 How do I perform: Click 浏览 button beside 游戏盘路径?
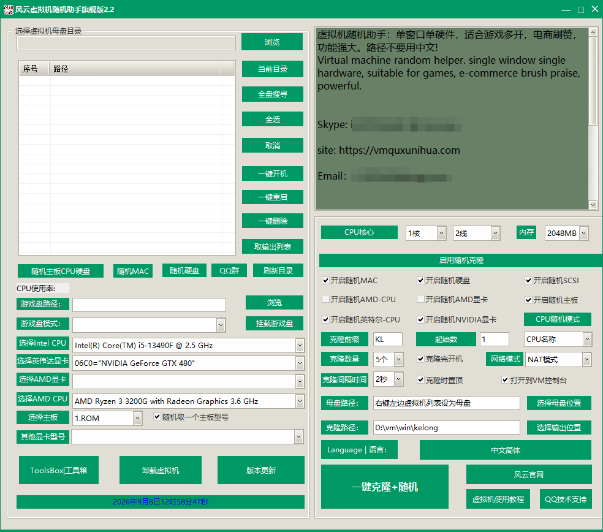[x=274, y=302]
